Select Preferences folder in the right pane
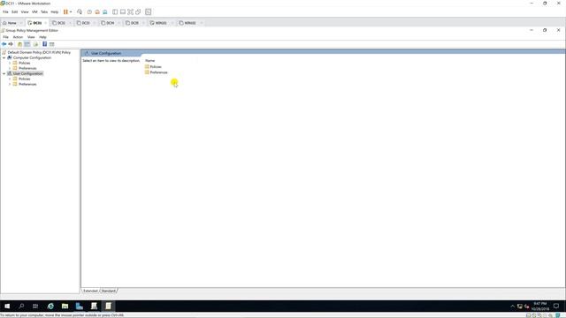The height and width of the screenshot is (318, 566). [159, 72]
